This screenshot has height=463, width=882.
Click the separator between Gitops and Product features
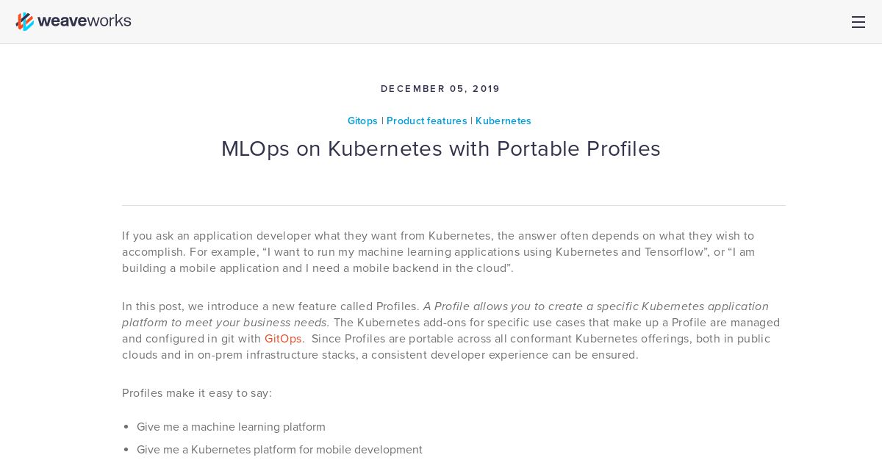coord(382,121)
